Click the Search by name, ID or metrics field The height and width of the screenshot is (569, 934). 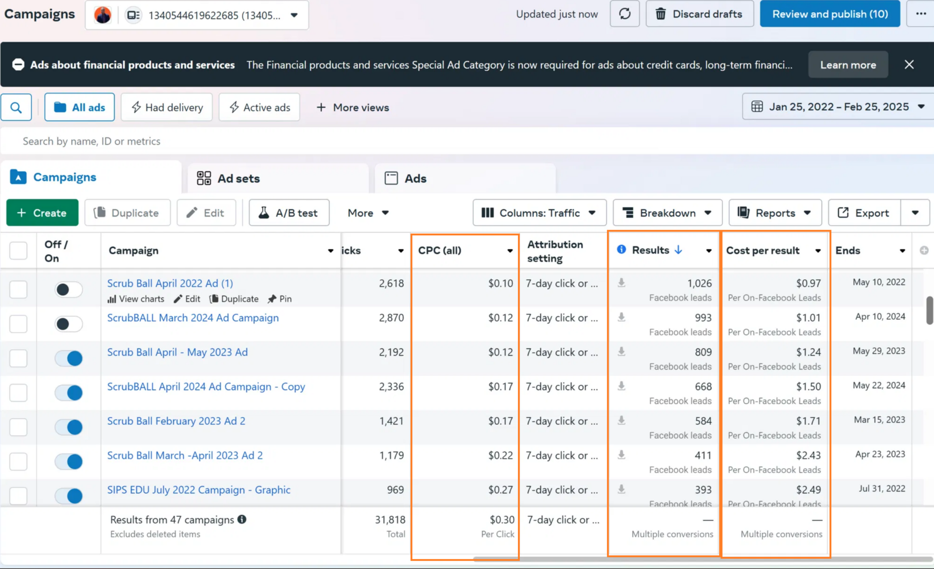[467, 141]
